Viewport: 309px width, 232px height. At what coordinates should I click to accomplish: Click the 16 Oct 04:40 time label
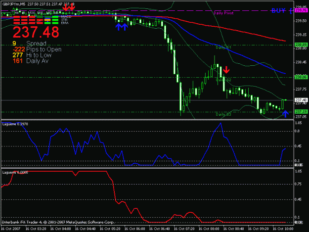click(x=85, y=229)
